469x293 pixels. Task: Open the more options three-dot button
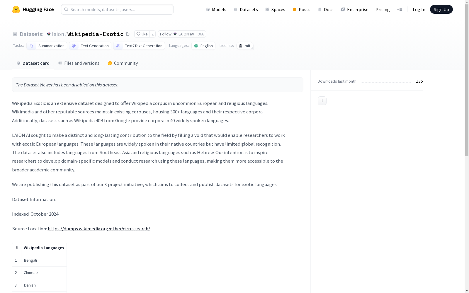pos(322,101)
